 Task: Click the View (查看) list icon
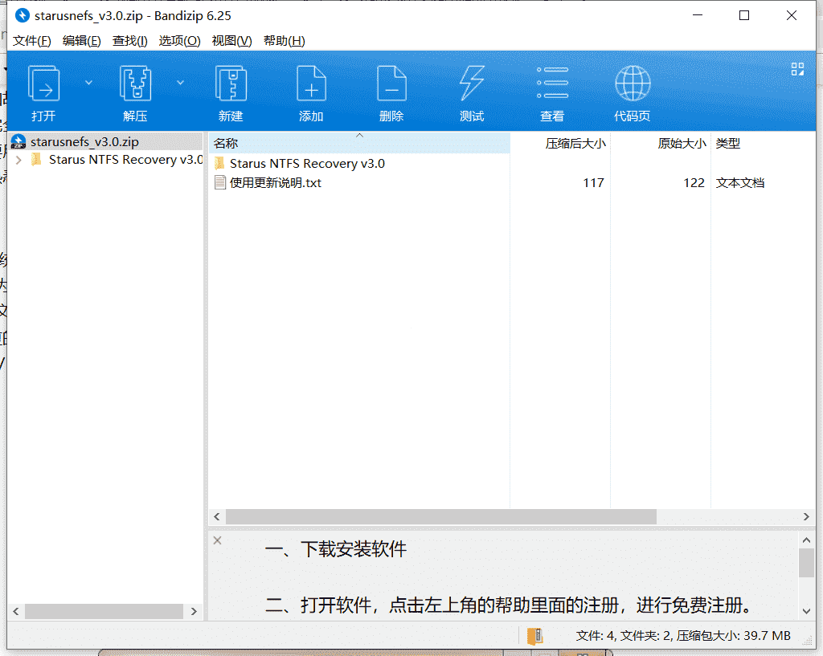[x=552, y=83]
